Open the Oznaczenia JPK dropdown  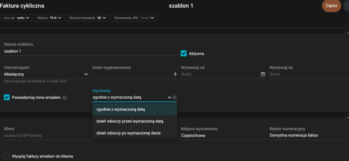(x=134, y=18)
